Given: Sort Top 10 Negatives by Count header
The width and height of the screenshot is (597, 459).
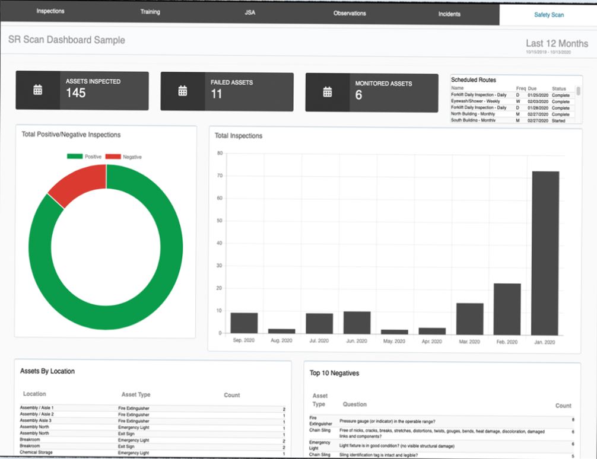Looking at the screenshot, I should coord(563,406).
